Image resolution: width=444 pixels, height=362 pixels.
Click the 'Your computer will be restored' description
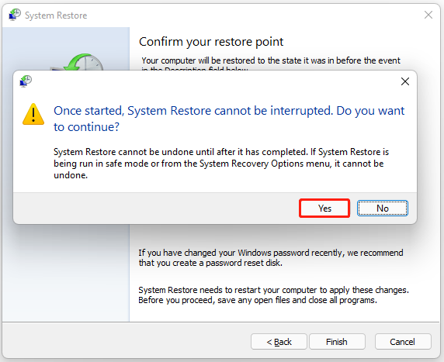coord(271,64)
